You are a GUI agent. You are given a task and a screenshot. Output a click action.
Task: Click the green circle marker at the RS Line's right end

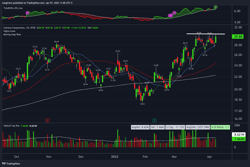216,7
